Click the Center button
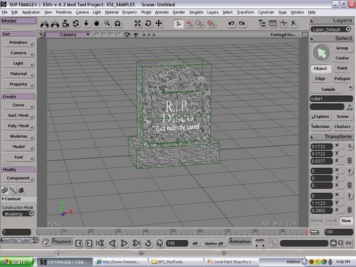Screen dimensions: 356x267 (342, 58)
